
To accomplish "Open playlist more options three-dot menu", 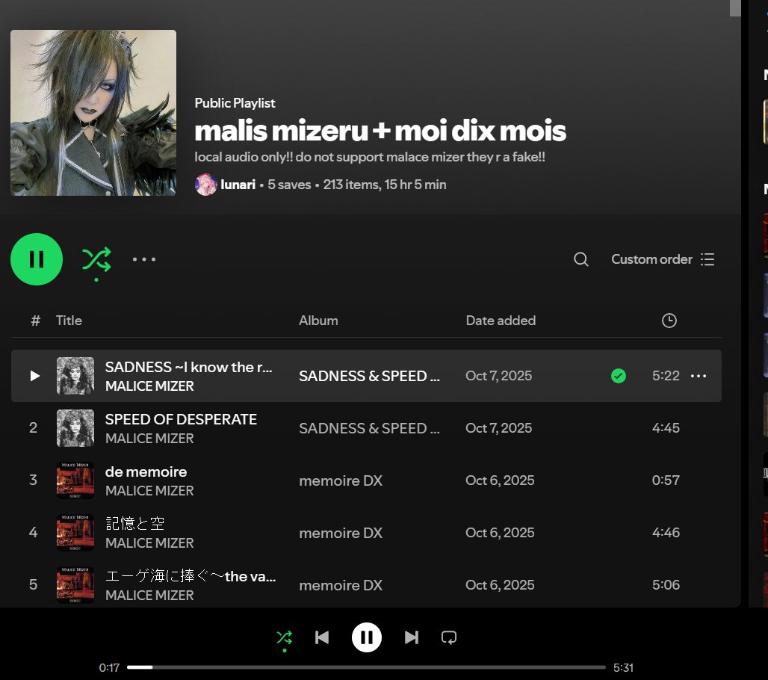I will coord(144,259).
